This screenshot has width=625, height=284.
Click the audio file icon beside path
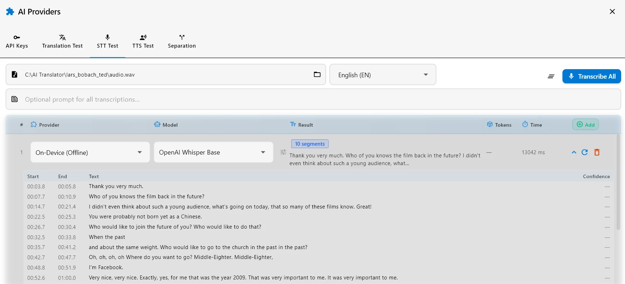14,74
